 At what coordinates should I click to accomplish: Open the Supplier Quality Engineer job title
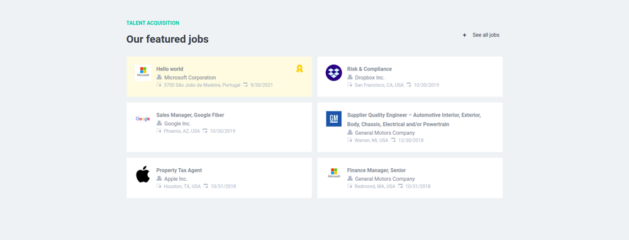point(414,120)
